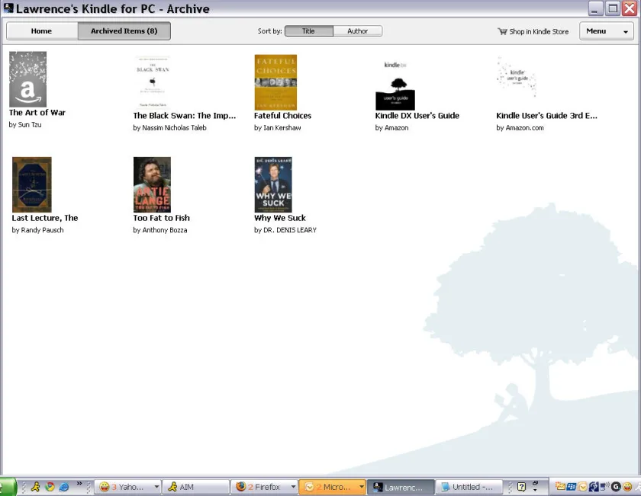Expand the Firefox taskbar group arrow

point(293,487)
